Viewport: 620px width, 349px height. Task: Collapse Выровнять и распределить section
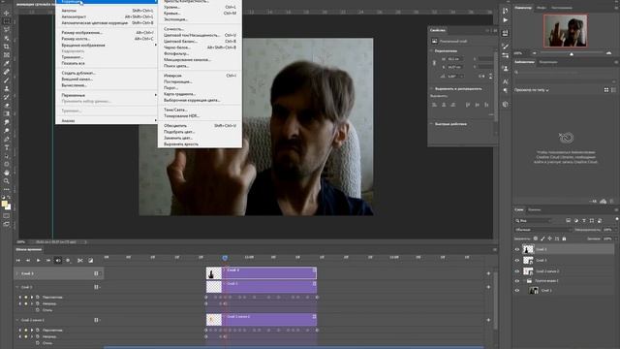(x=431, y=88)
